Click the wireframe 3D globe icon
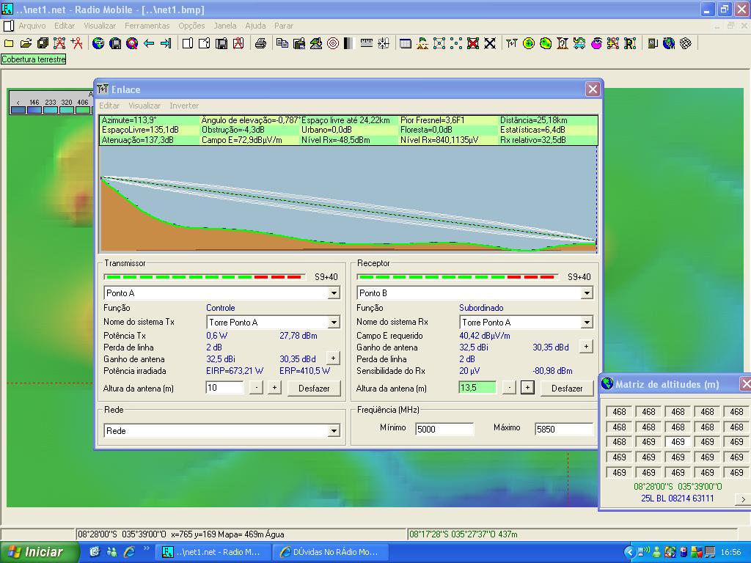751x563 pixels. click(686, 43)
